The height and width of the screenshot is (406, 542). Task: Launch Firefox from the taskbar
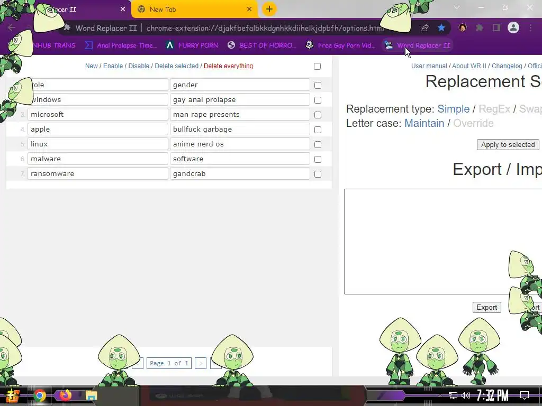[65, 395]
